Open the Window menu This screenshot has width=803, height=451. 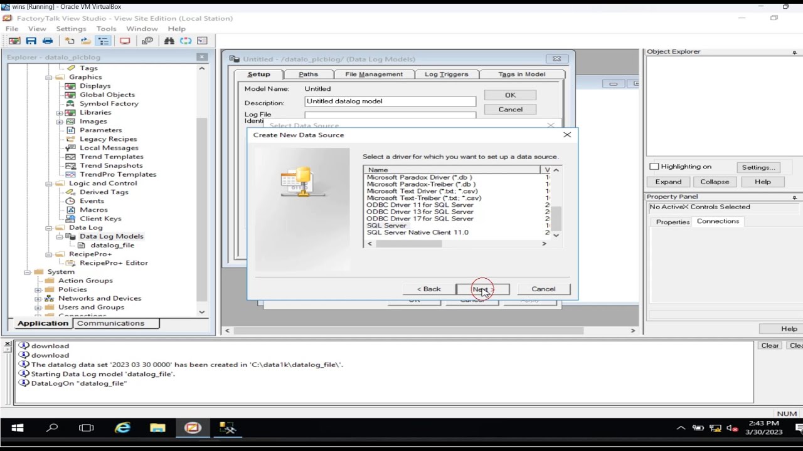[x=142, y=29]
